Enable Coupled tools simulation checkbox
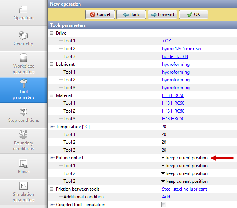This screenshot has width=237, height=208. [164, 205]
